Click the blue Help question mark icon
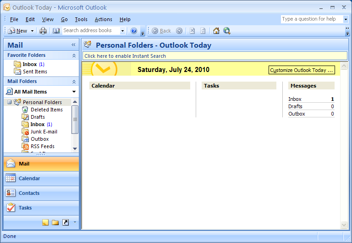 (x=134, y=31)
